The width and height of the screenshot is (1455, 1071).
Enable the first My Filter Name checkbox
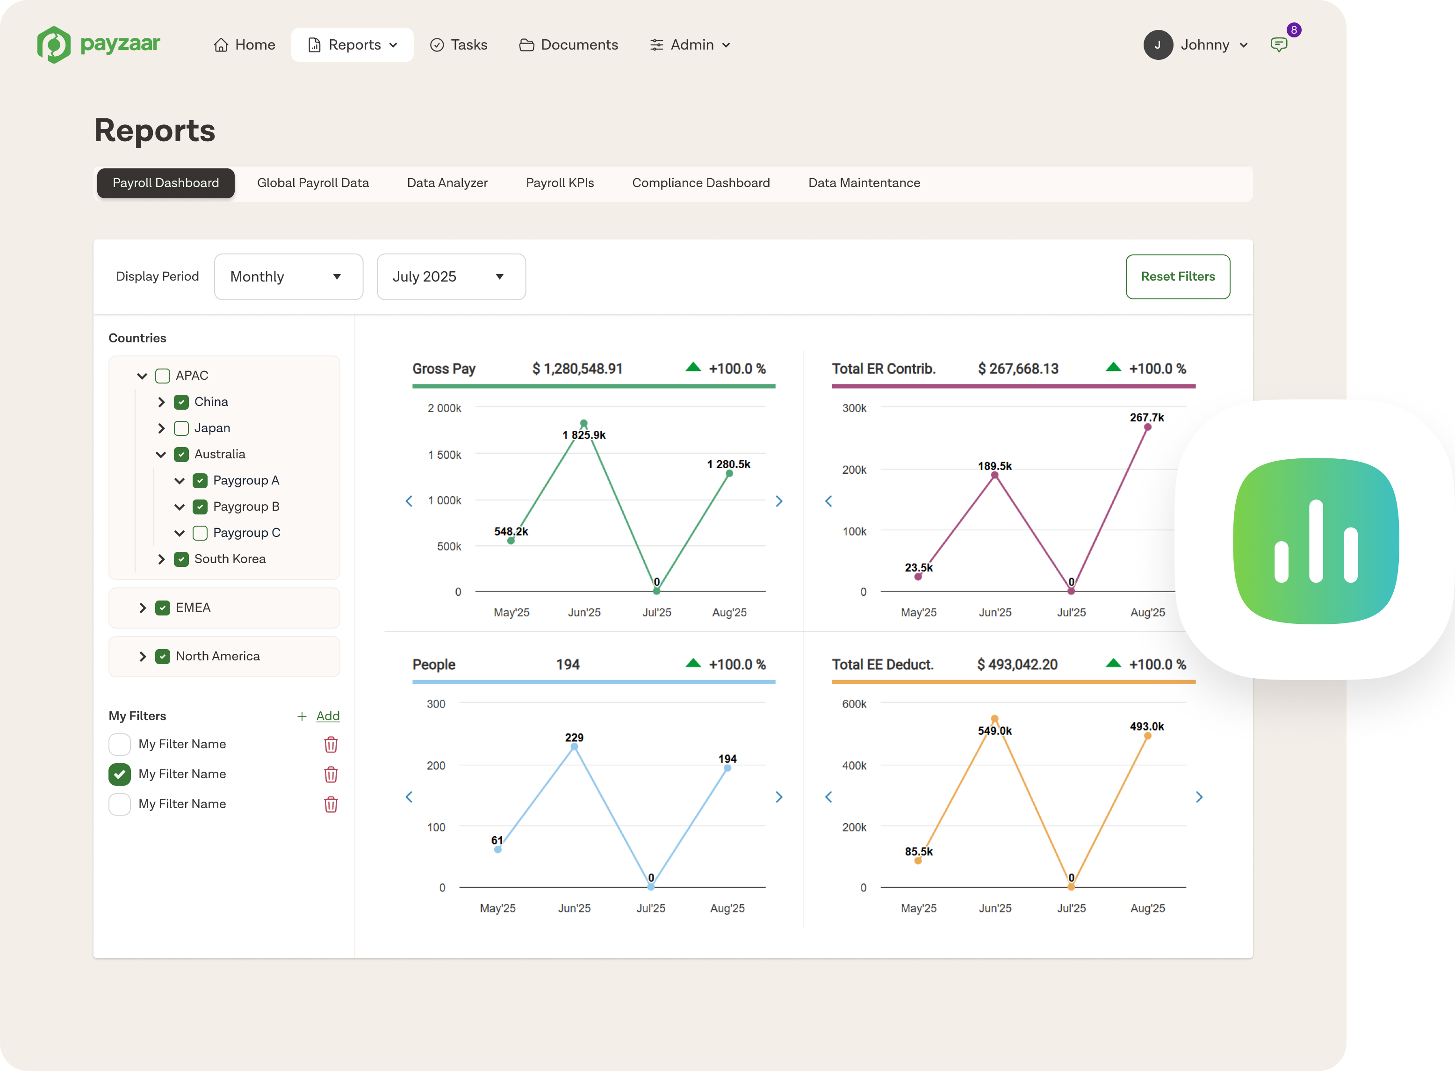pos(119,744)
